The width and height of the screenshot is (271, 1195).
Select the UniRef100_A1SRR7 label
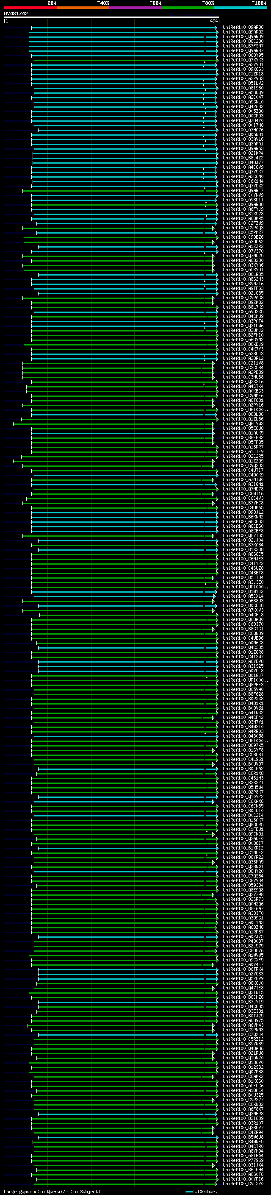pyautogui.click(x=243, y=447)
